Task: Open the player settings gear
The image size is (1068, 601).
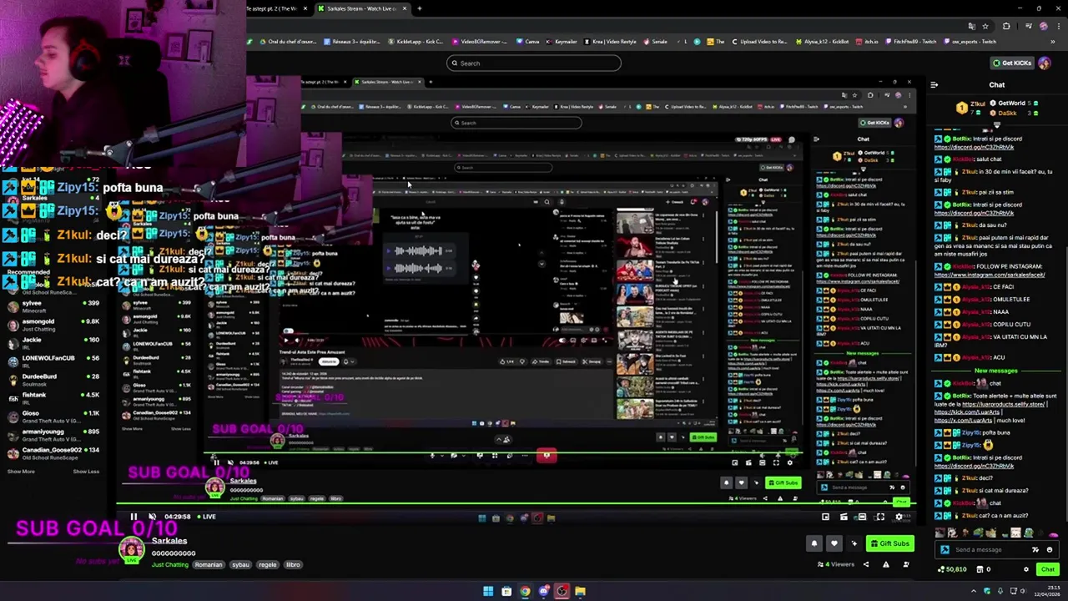Action: [x=899, y=517]
